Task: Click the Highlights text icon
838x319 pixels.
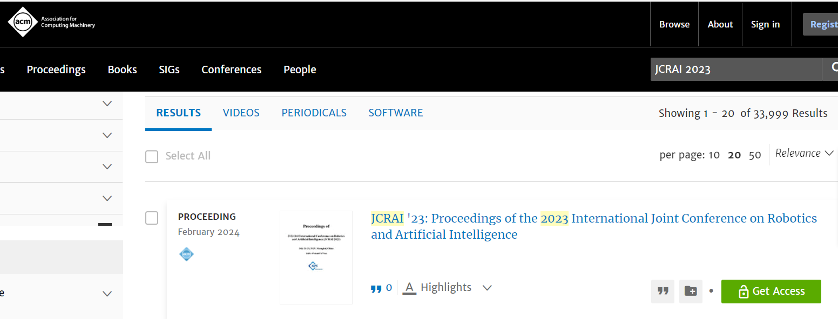Action: [410, 288]
